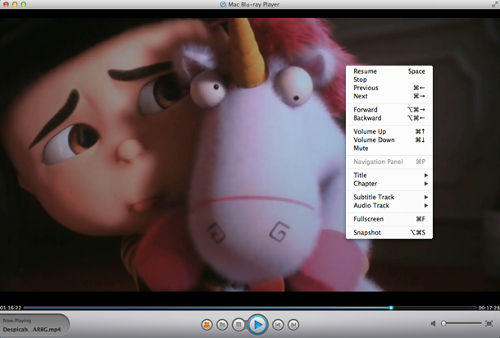Select Volume Up menu entry

[x=389, y=131]
